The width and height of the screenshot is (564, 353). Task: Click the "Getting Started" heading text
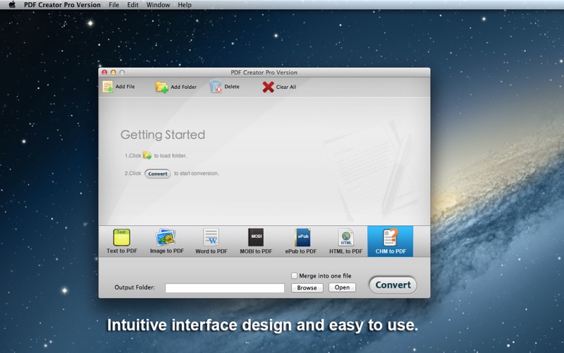coord(163,135)
